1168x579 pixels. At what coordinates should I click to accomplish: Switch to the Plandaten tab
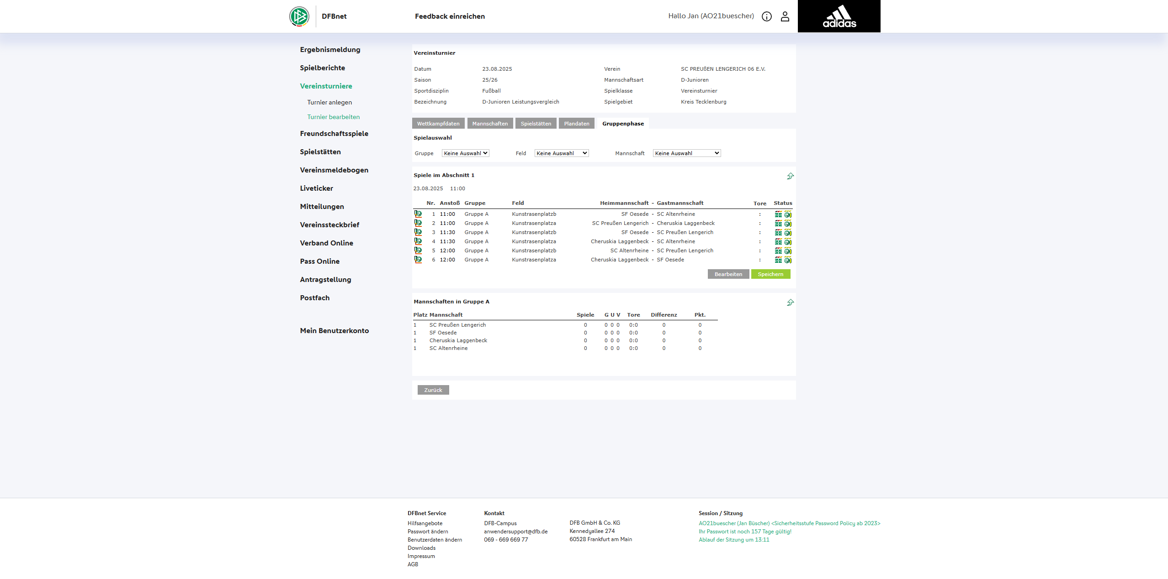tap(576, 124)
